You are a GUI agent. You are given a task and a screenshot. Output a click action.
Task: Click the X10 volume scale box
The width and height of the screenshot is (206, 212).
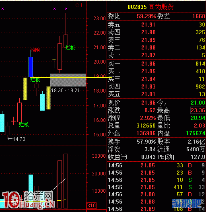(91, 206)
